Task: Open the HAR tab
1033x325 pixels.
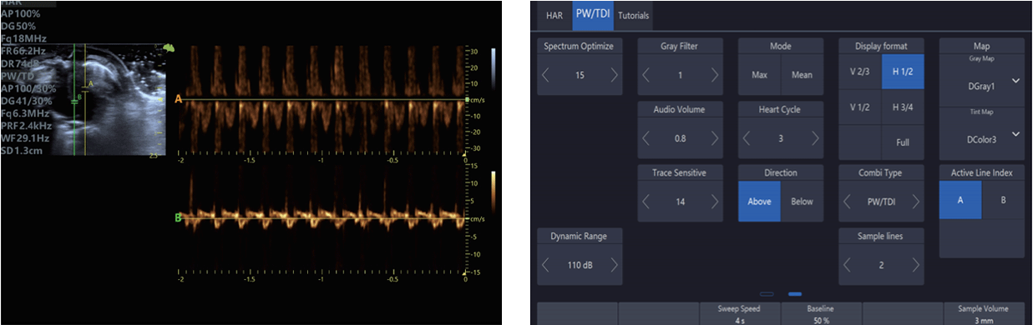Action: coord(554,16)
